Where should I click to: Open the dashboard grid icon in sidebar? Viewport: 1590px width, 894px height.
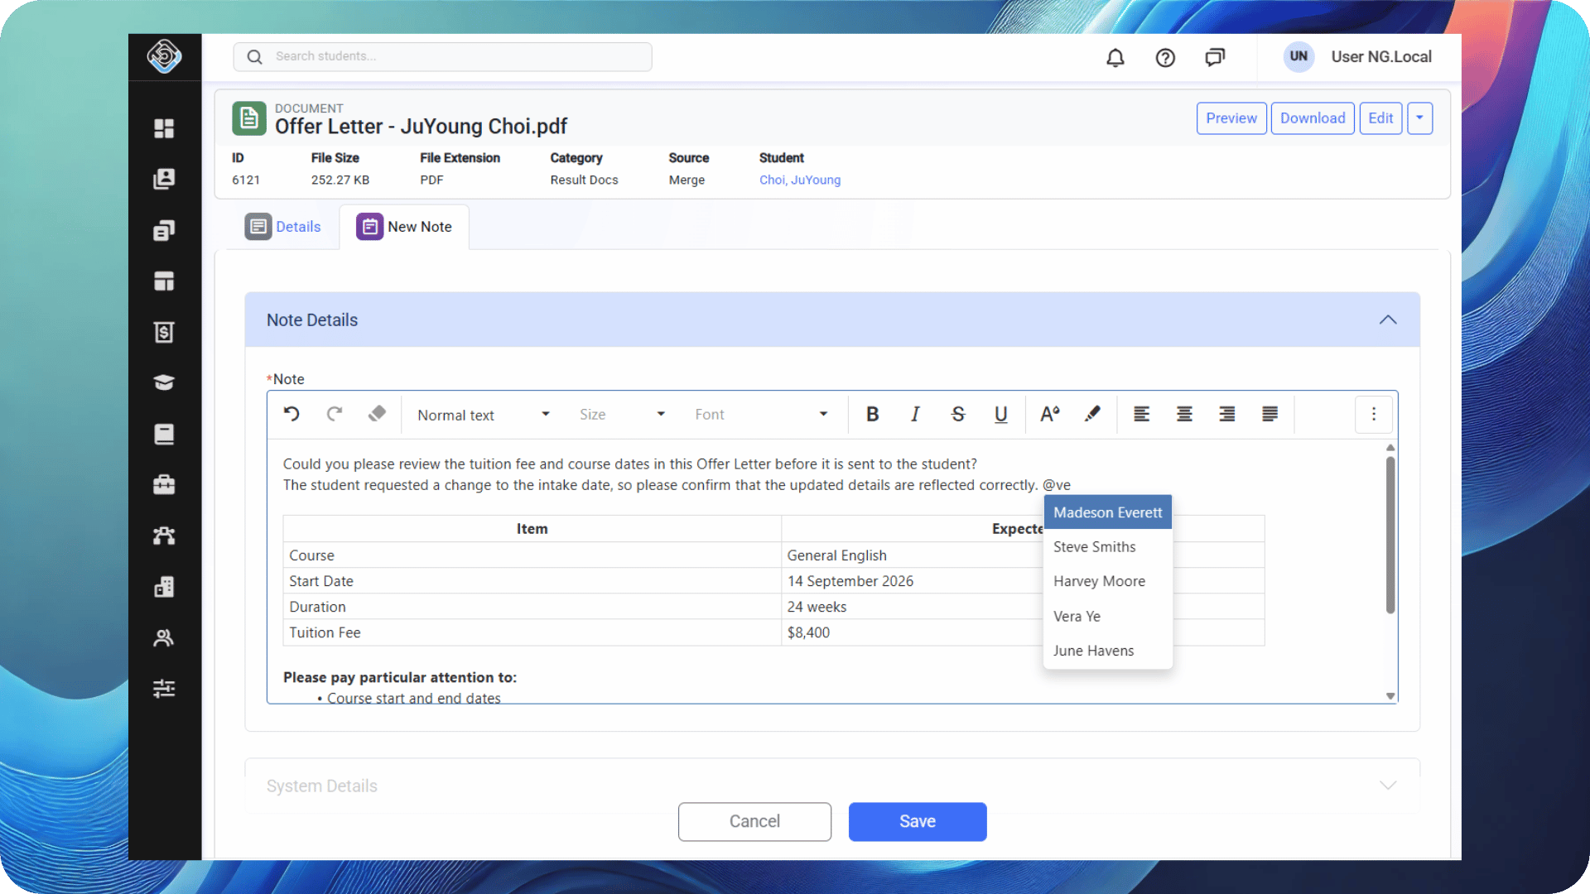[x=164, y=128]
